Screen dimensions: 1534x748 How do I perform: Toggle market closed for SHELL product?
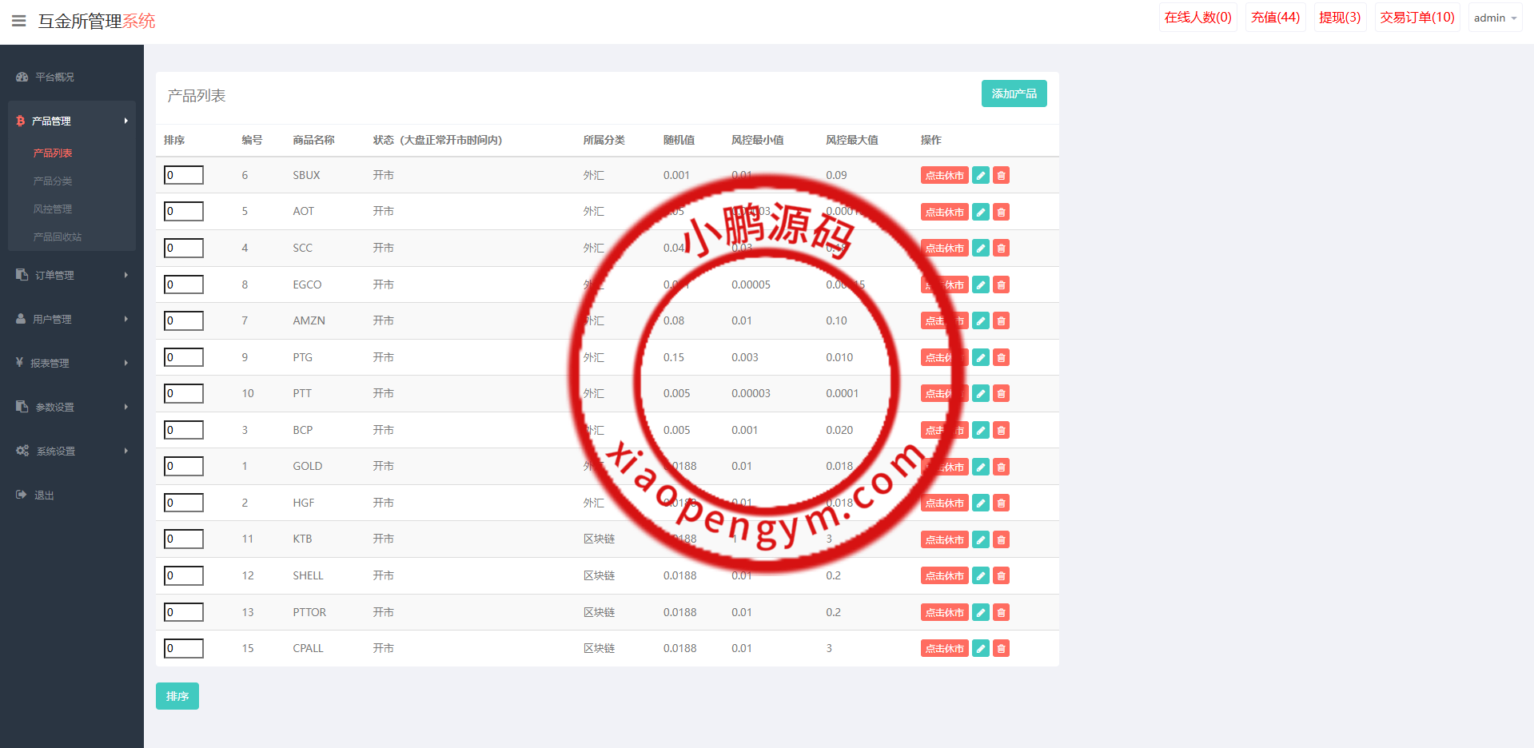[944, 576]
